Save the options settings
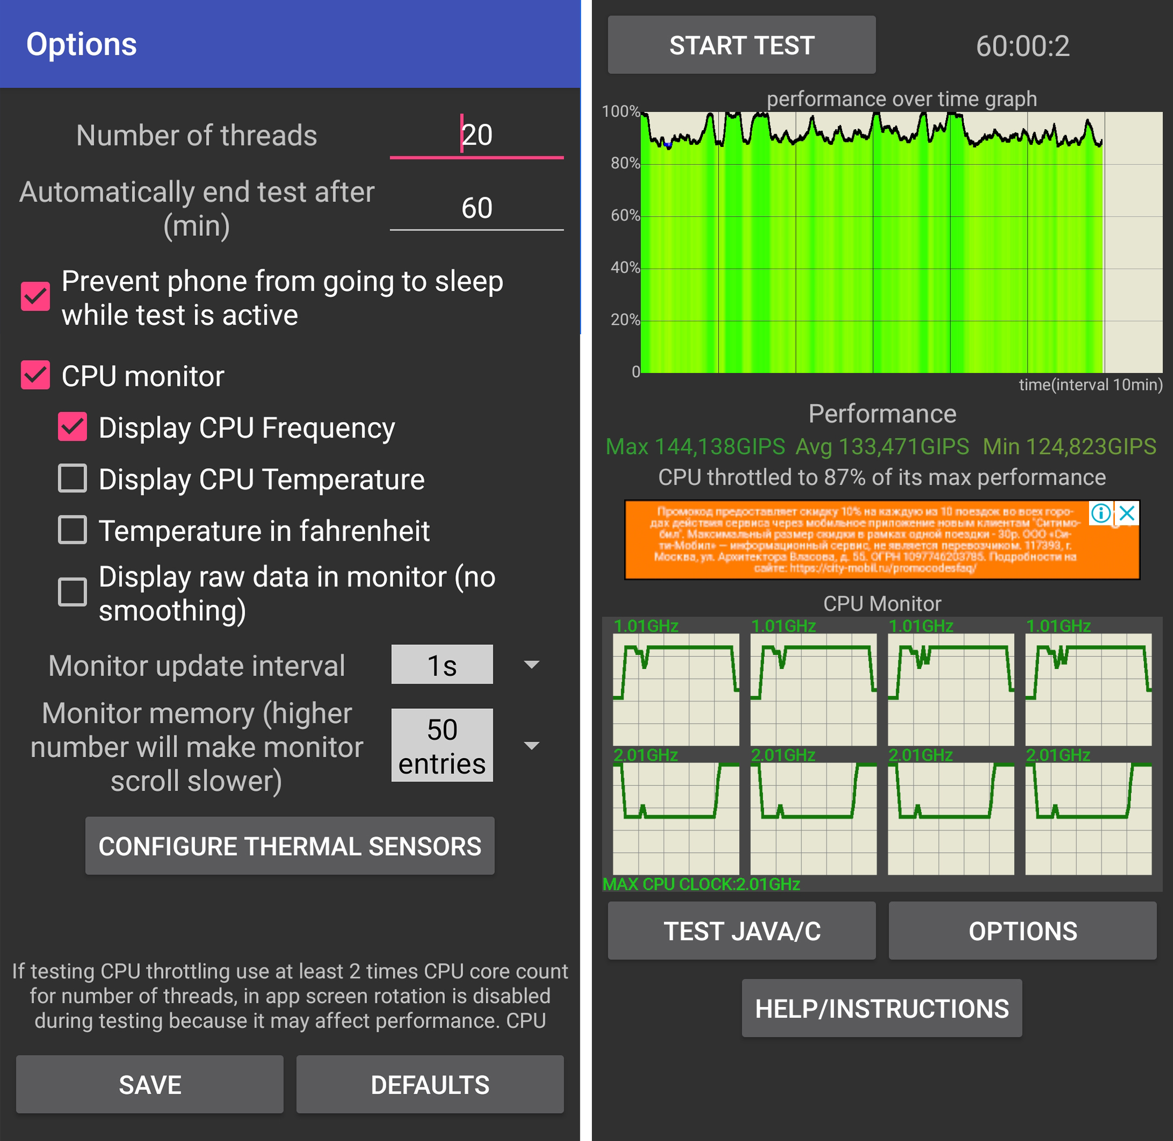Viewport: 1173px width, 1141px height. (x=150, y=1084)
